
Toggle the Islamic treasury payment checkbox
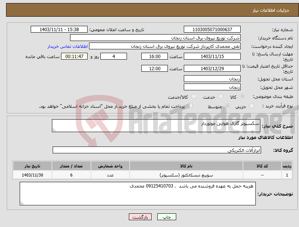point(190,106)
